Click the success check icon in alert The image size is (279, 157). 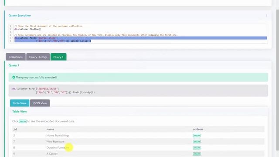(x=14, y=77)
